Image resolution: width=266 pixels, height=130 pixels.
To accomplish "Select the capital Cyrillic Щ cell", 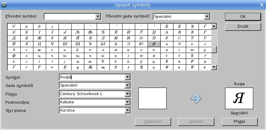I will click(77, 44).
